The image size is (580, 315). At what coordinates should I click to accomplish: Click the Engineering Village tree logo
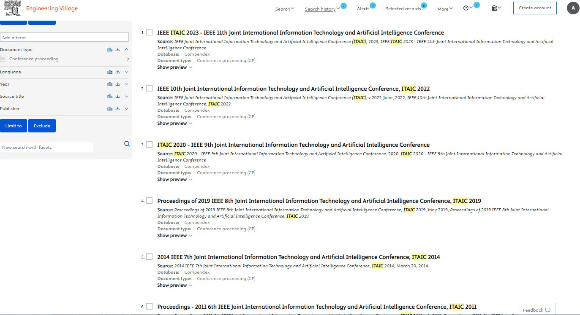(x=11, y=8)
